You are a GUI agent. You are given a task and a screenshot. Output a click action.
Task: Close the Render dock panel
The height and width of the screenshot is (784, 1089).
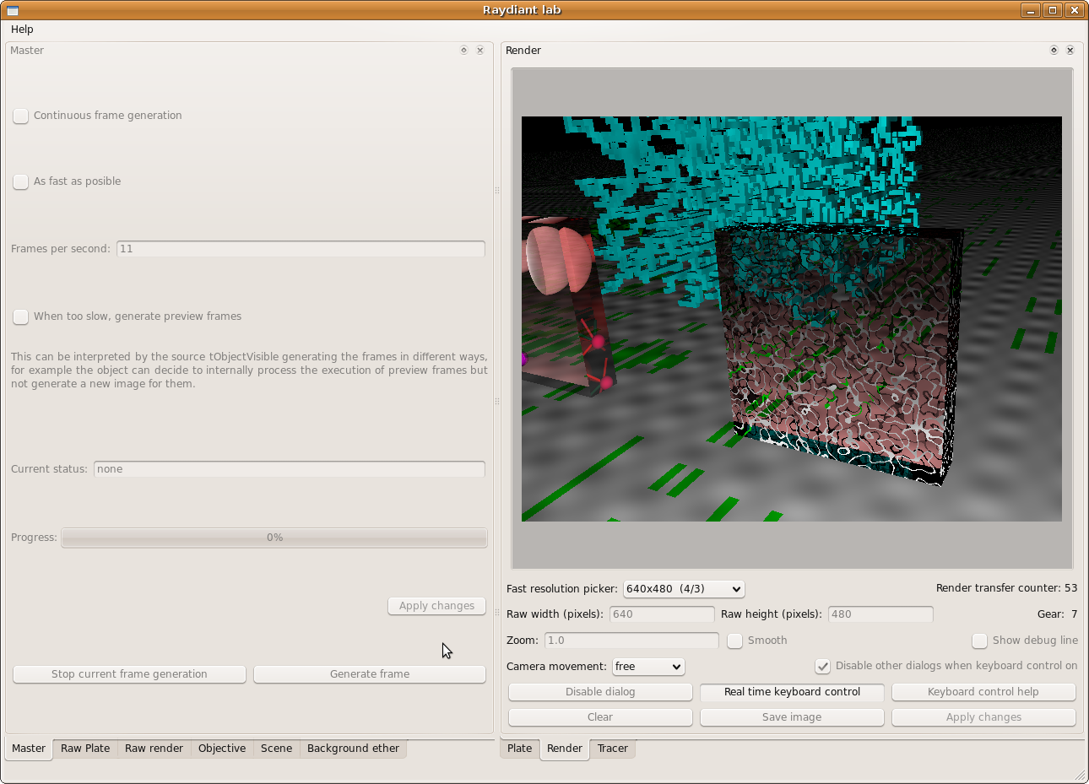1070,51
